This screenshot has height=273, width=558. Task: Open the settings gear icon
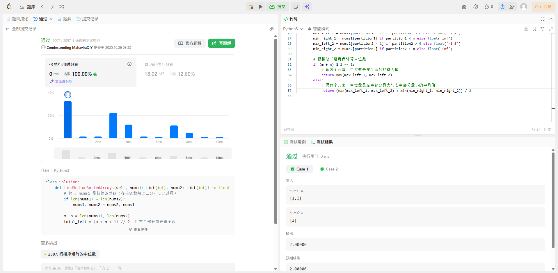[x=475, y=7]
